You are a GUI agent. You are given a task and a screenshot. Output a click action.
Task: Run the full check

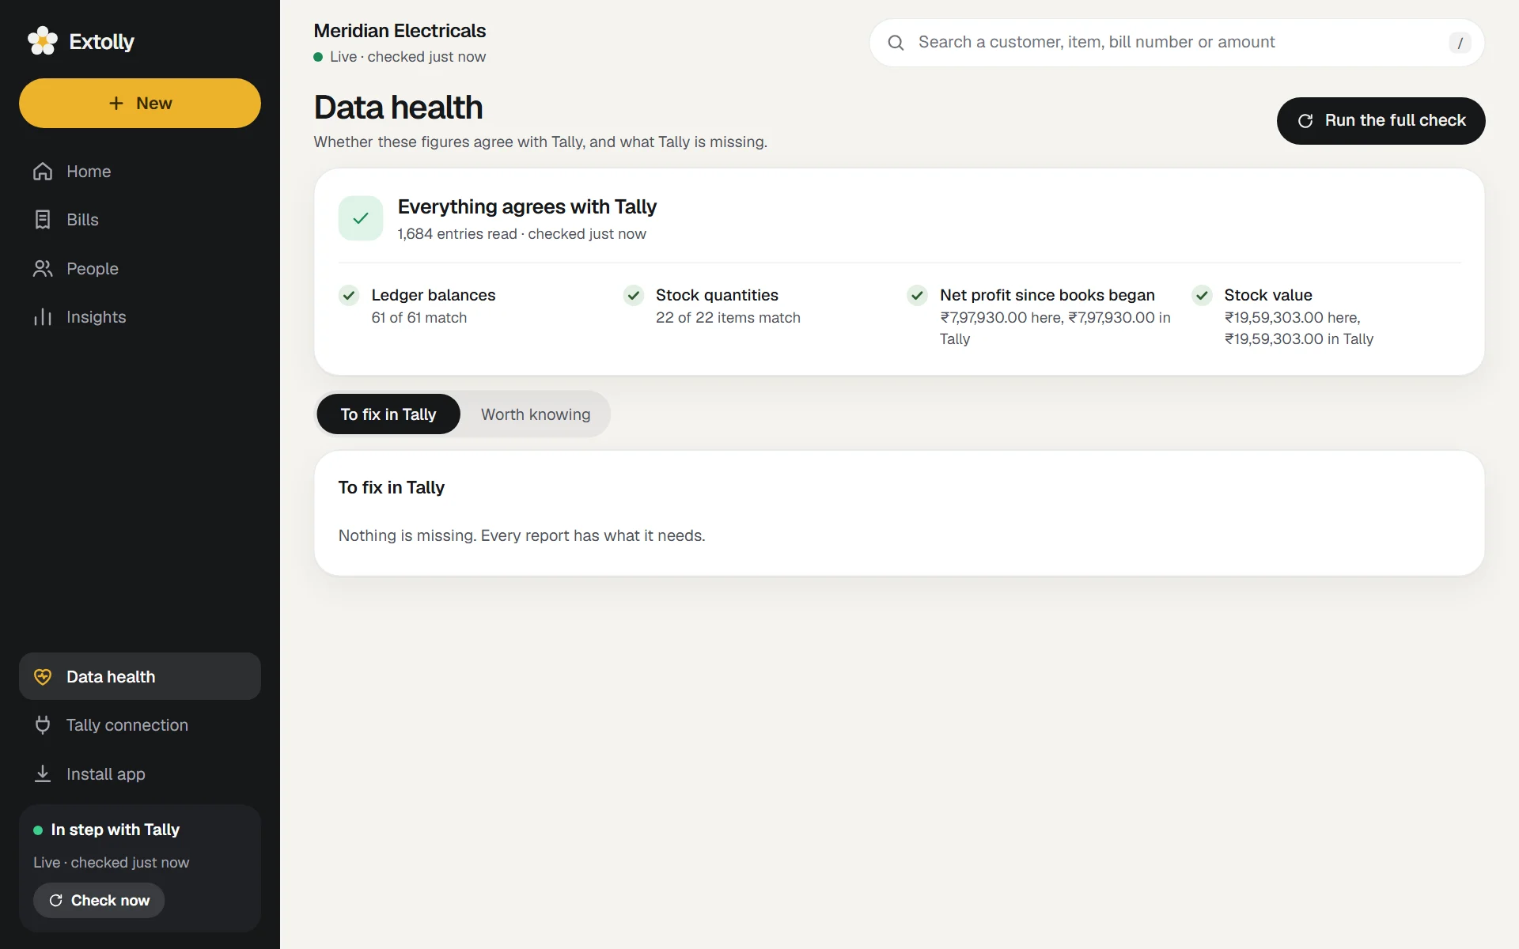1381,121
